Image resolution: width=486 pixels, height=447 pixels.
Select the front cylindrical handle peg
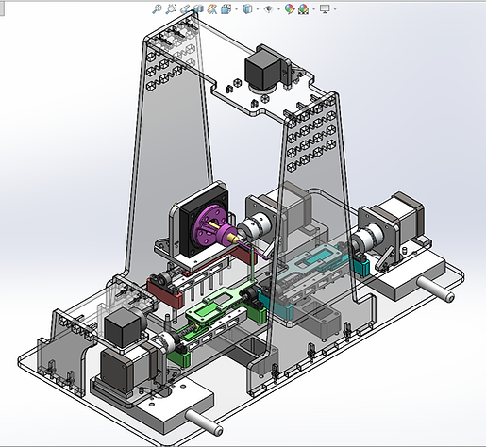coord(204,422)
